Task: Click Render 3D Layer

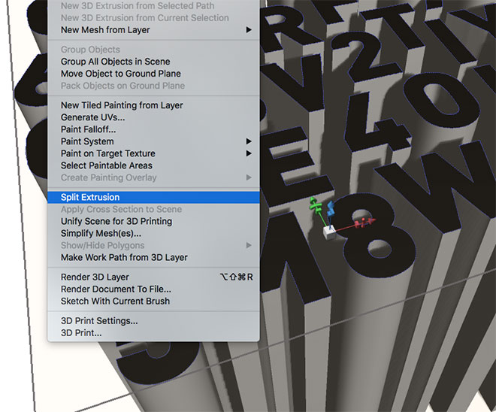Action: pyautogui.click(x=96, y=277)
